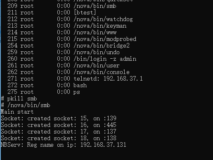
Task: Select the Main start output line
Action: (17, 112)
